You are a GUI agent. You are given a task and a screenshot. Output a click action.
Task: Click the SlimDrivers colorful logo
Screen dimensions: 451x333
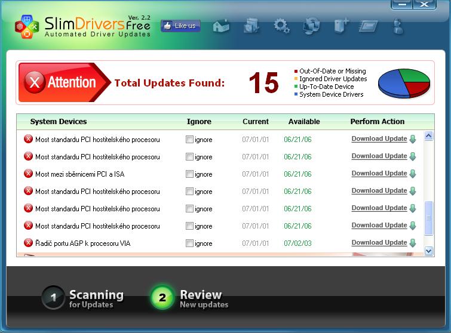coord(27,27)
